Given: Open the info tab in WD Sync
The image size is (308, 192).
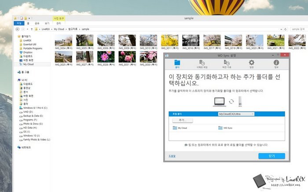Looking at the screenshot, I should tap(276, 64).
